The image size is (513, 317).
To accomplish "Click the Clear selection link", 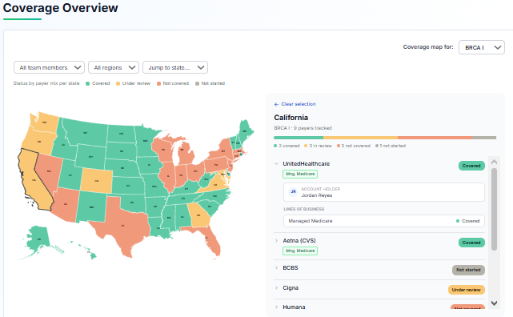I will tap(299, 104).
